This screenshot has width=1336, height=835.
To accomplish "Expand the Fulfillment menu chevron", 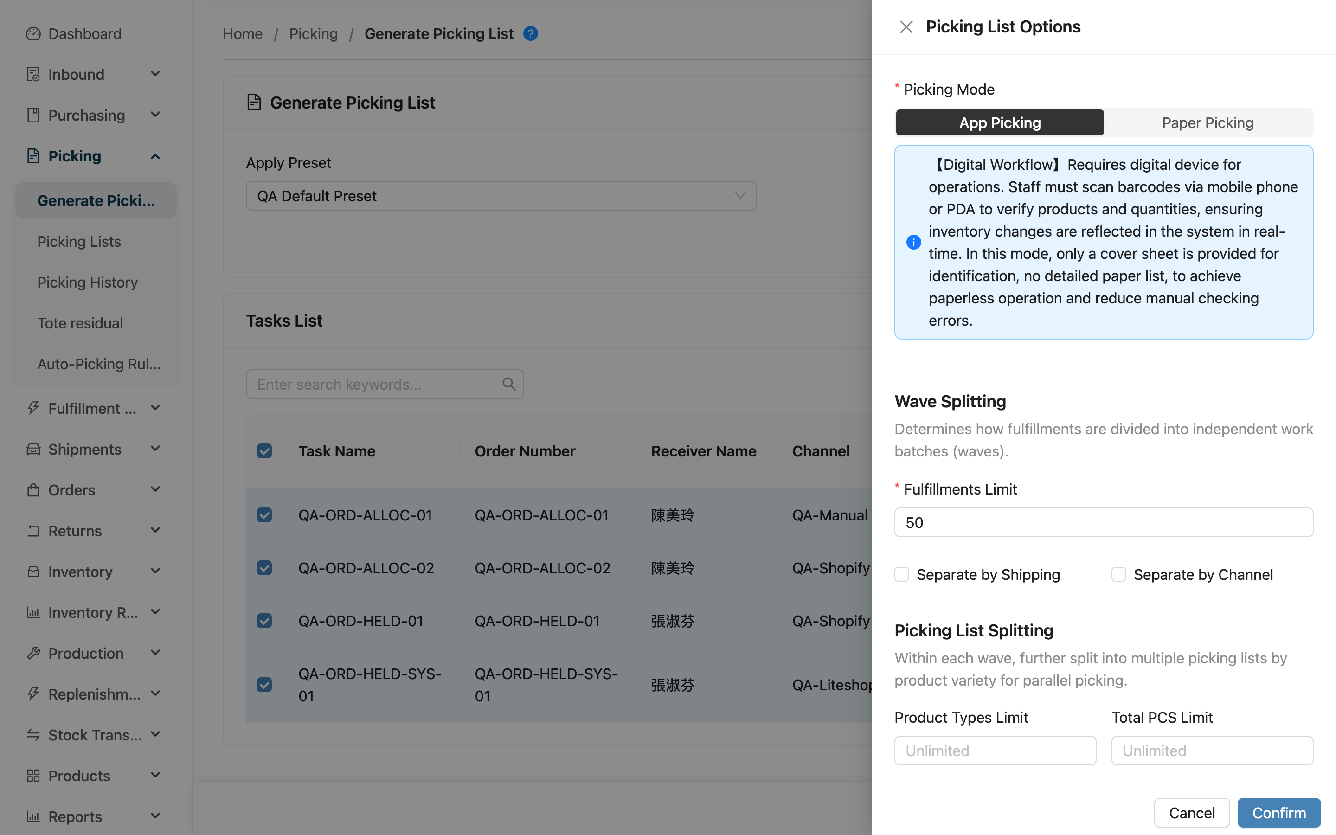I will pos(156,407).
